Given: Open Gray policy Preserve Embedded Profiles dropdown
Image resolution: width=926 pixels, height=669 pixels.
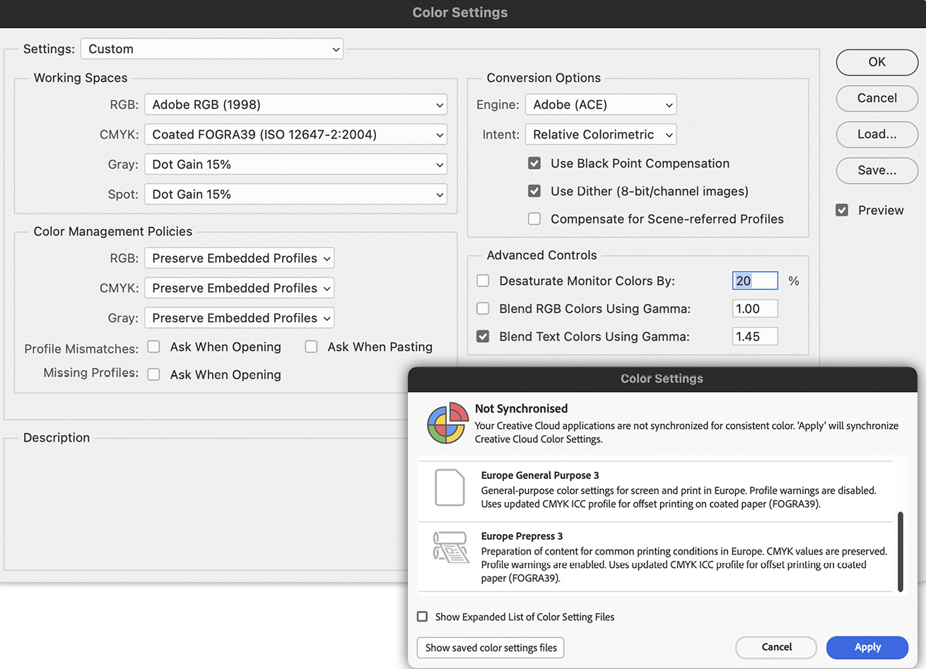Looking at the screenshot, I should (x=239, y=318).
